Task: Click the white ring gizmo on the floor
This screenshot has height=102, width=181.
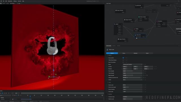Action: point(53,78)
